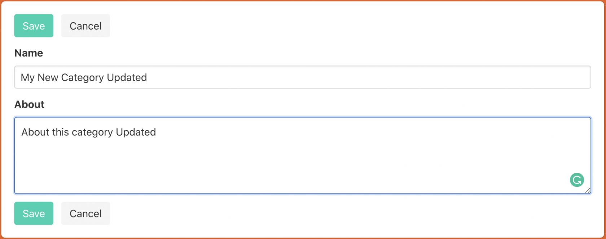Place cursor on "Updated" in the Name field
The image size is (606, 239).
pos(127,78)
